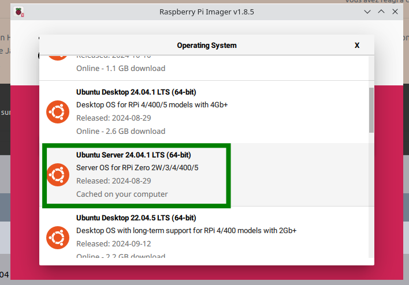Select Ubuntu Server 24.04.1 LTS (64-bit) entry
Viewport: 409px width, 285px height.
coord(133,155)
